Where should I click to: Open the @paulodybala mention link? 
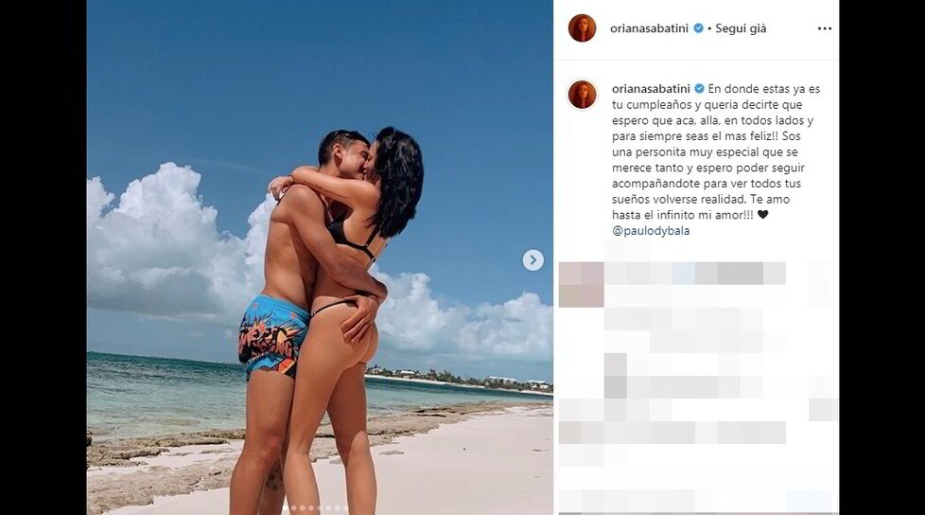pyautogui.click(x=651, y=231)
